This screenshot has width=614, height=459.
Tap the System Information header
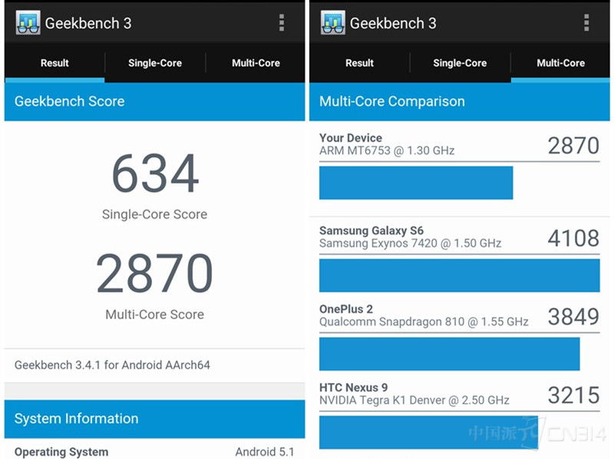click(x=155, y=418)
